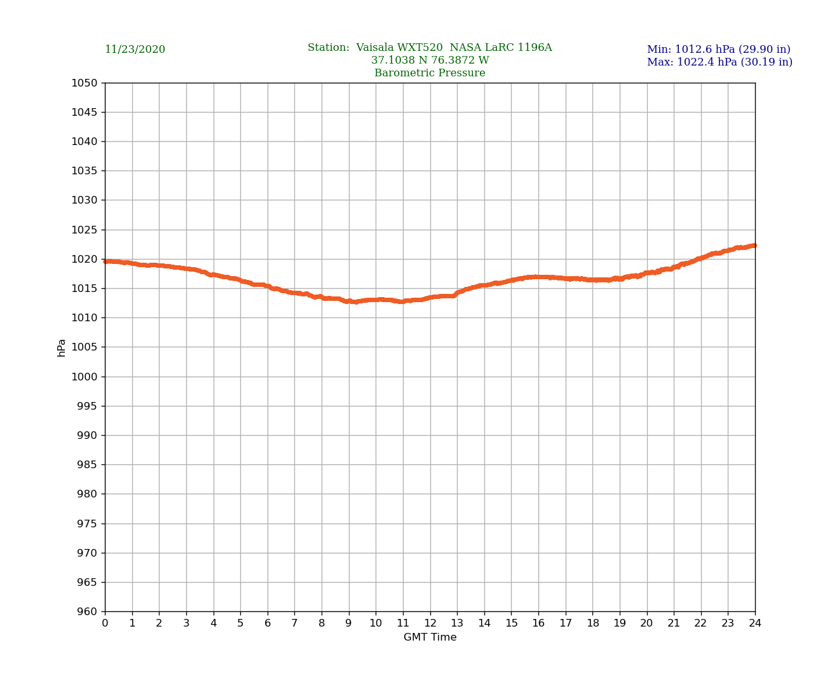
Task: Click the hPa y-axis label
Action: [62, 347]
